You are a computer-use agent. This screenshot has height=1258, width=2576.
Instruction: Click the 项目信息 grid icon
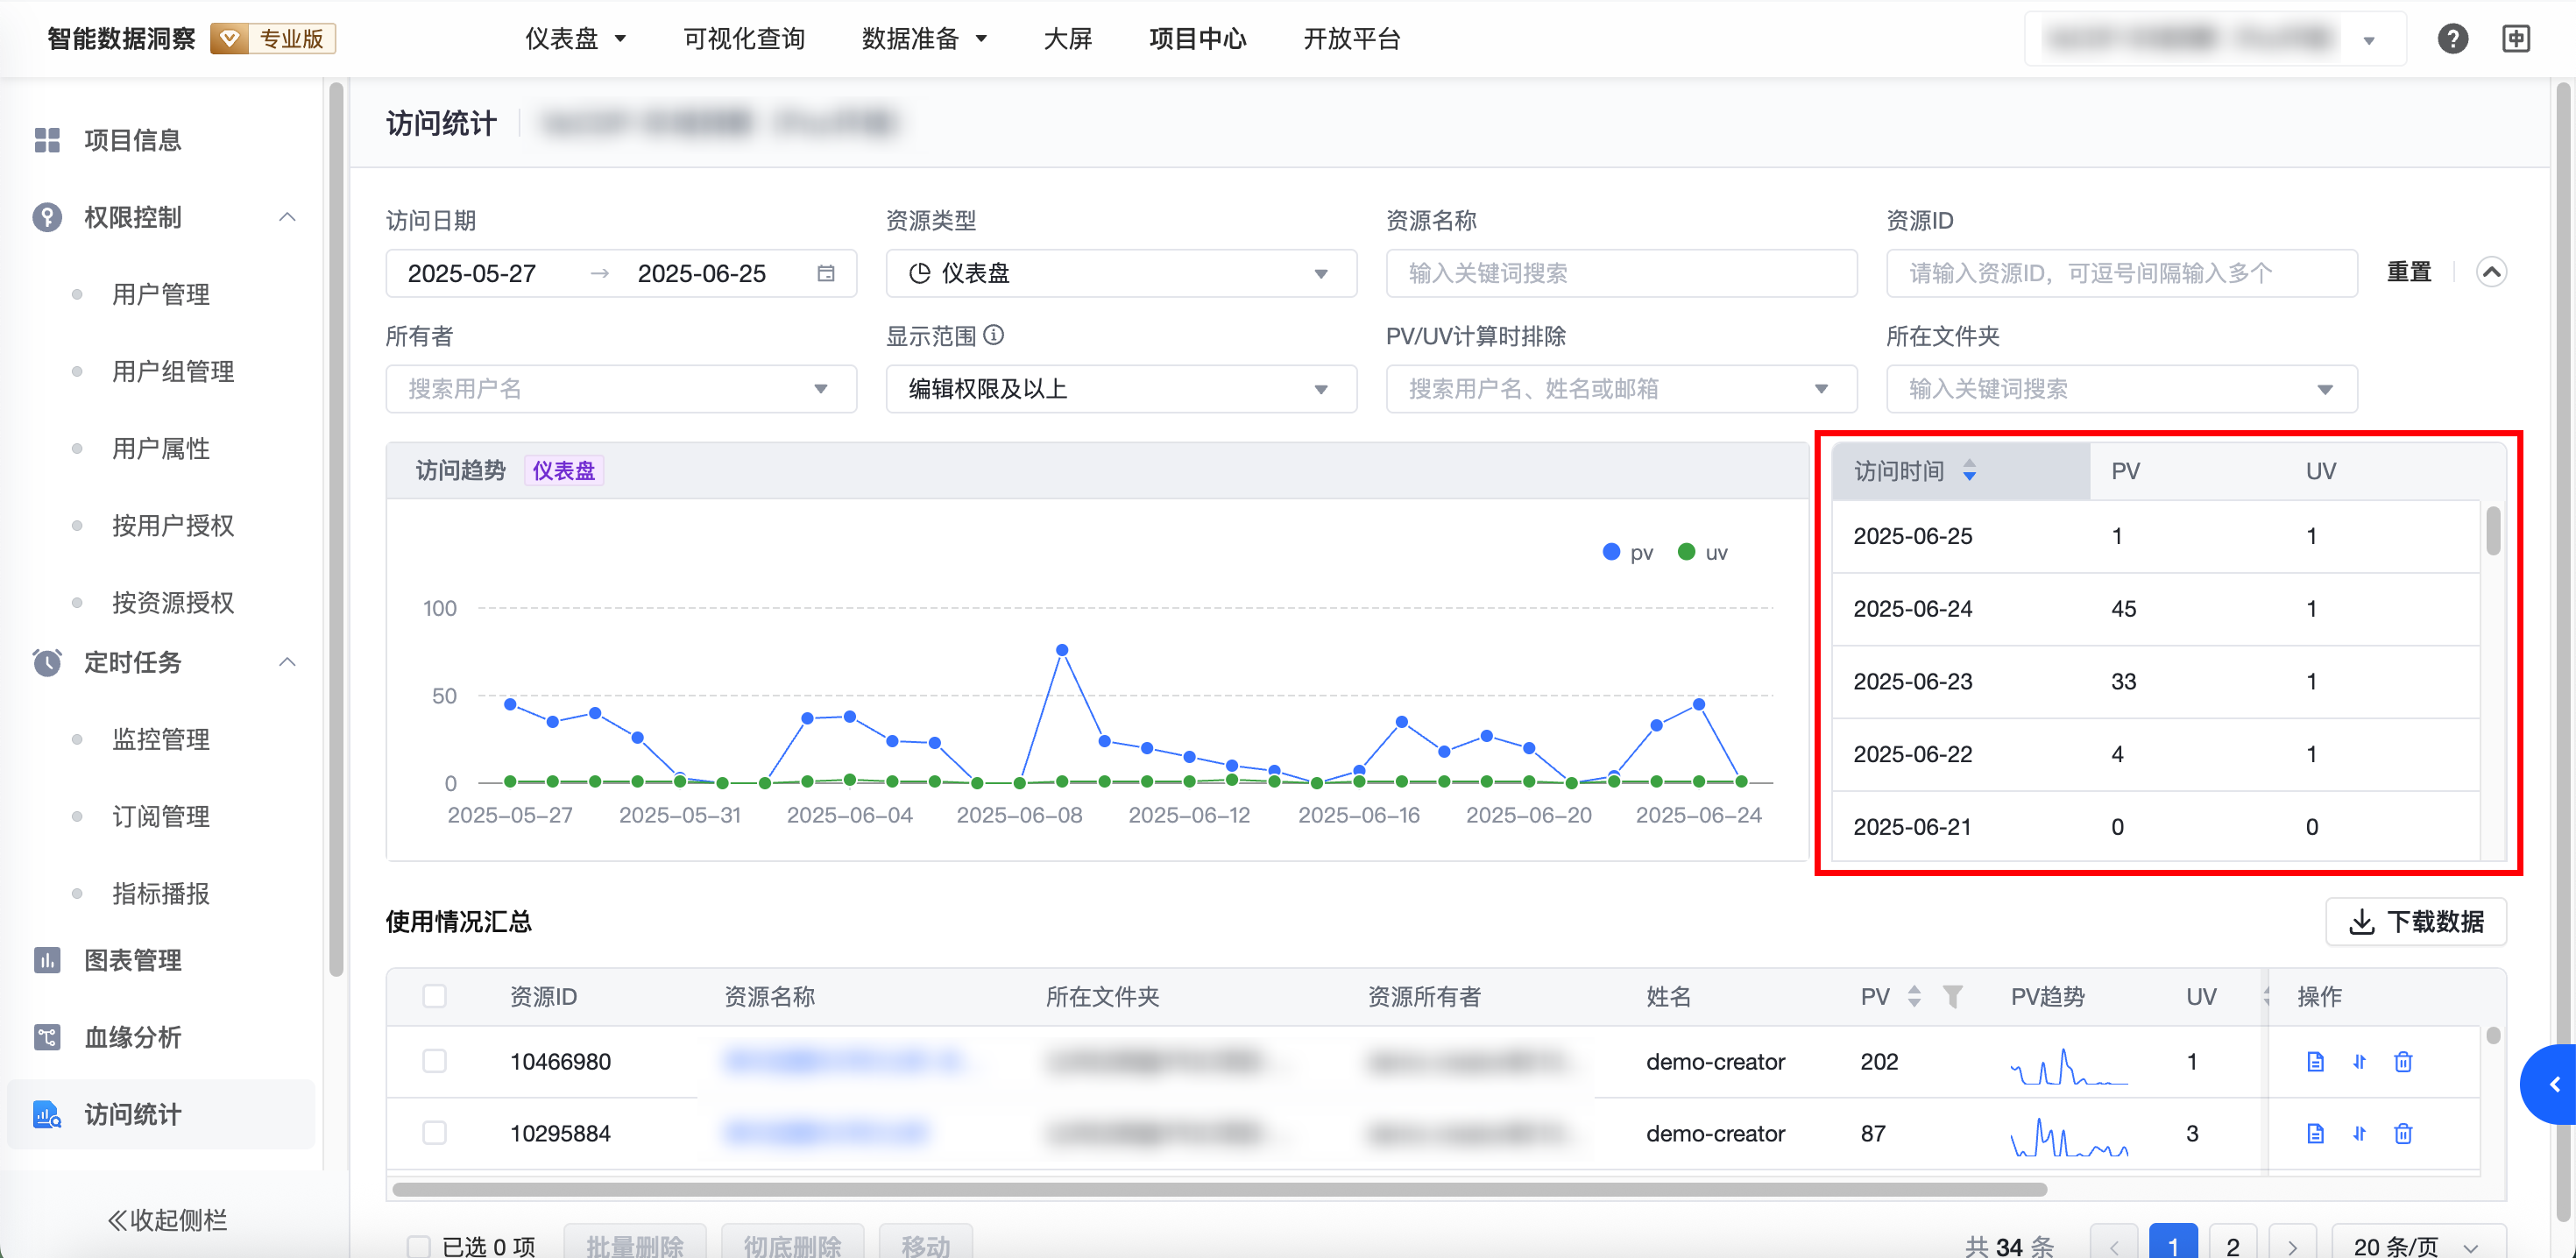coord(47,140)
